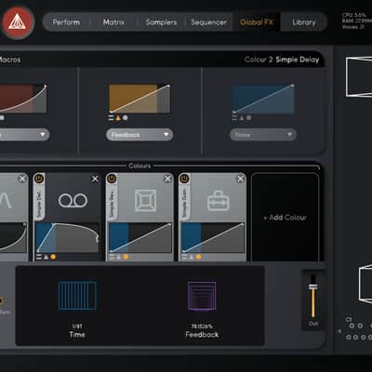
Task: Open the Perform tab
Action: [x=66, y=22]
